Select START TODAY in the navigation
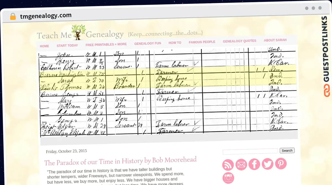This screenshot has width=332, height=185. 67,45
